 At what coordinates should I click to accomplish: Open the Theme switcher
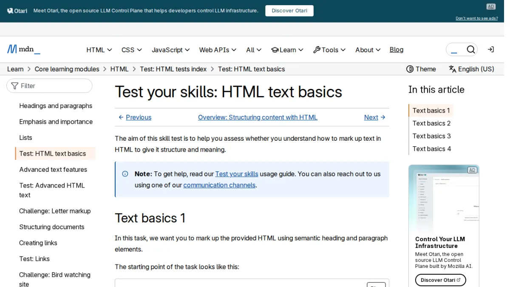click(x=421, y=69)
